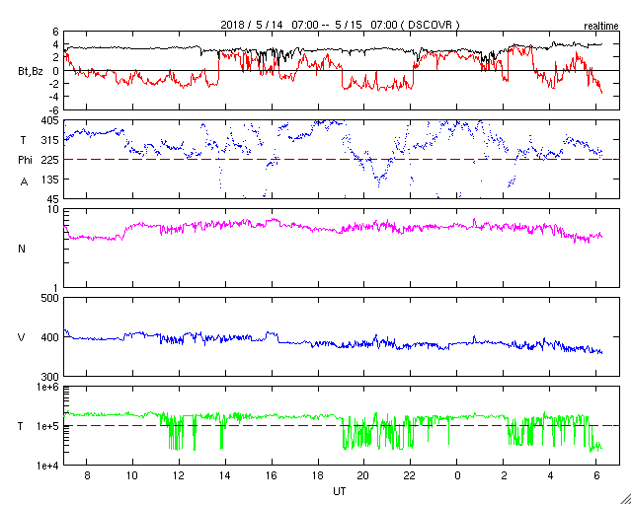632x505 pixels.
Task: Click the '1e+4' temperature tick label
Action: [49, 466]
